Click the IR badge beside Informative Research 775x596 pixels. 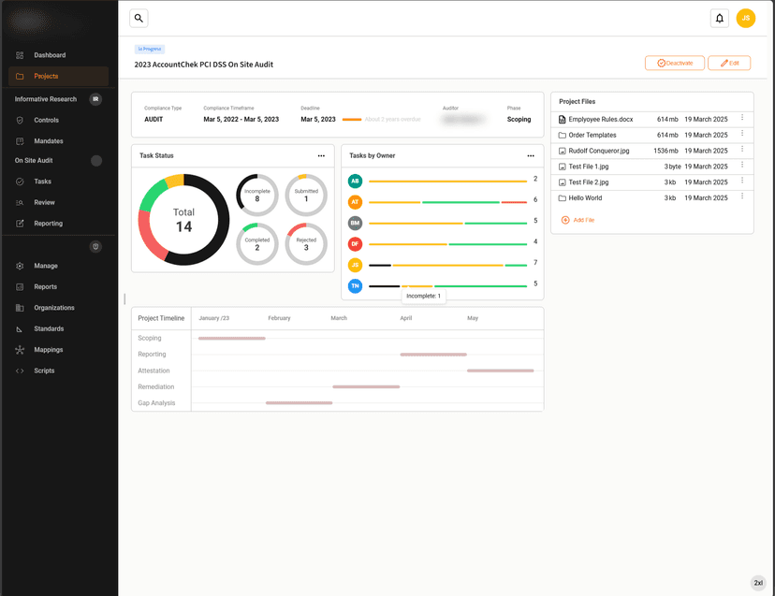pyautogui.click(x=95, y=99)
